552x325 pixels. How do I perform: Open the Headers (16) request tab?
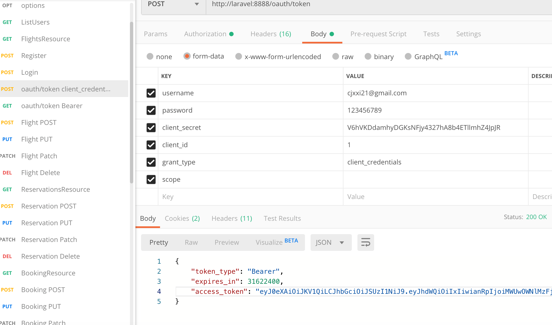(270, 34)
